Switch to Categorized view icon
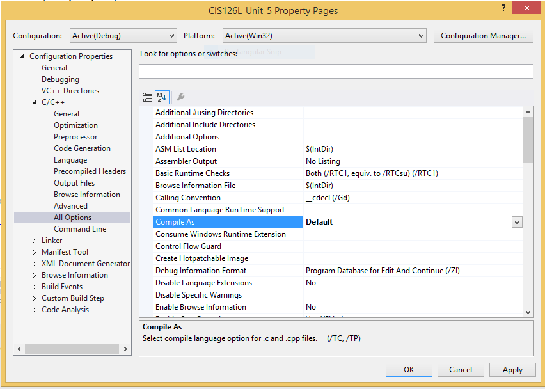This screenshot has height=389, width=545. [147, 97]
